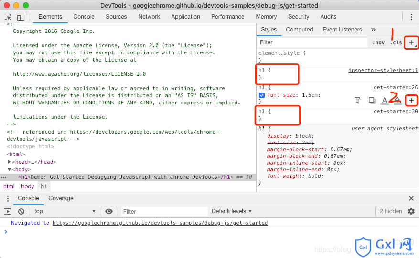Open the Performance panel tab
419x258 pixels.
click(228, 17)
